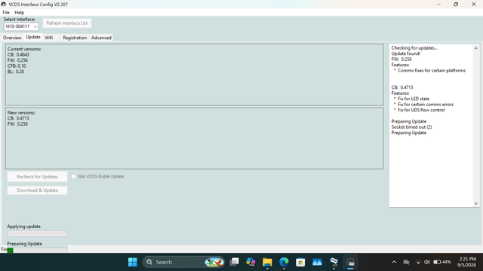Click new version 'CB: 0.4713' in New versions box
Screen dimensions: 483x271
(x=18, y=118)
